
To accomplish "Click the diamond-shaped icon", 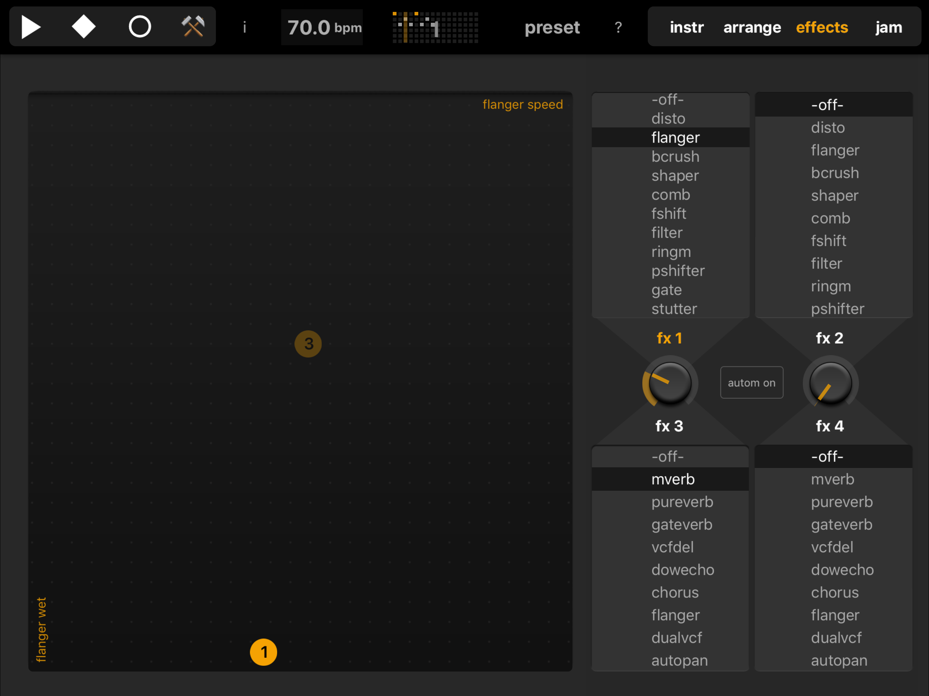I will 84,27.
